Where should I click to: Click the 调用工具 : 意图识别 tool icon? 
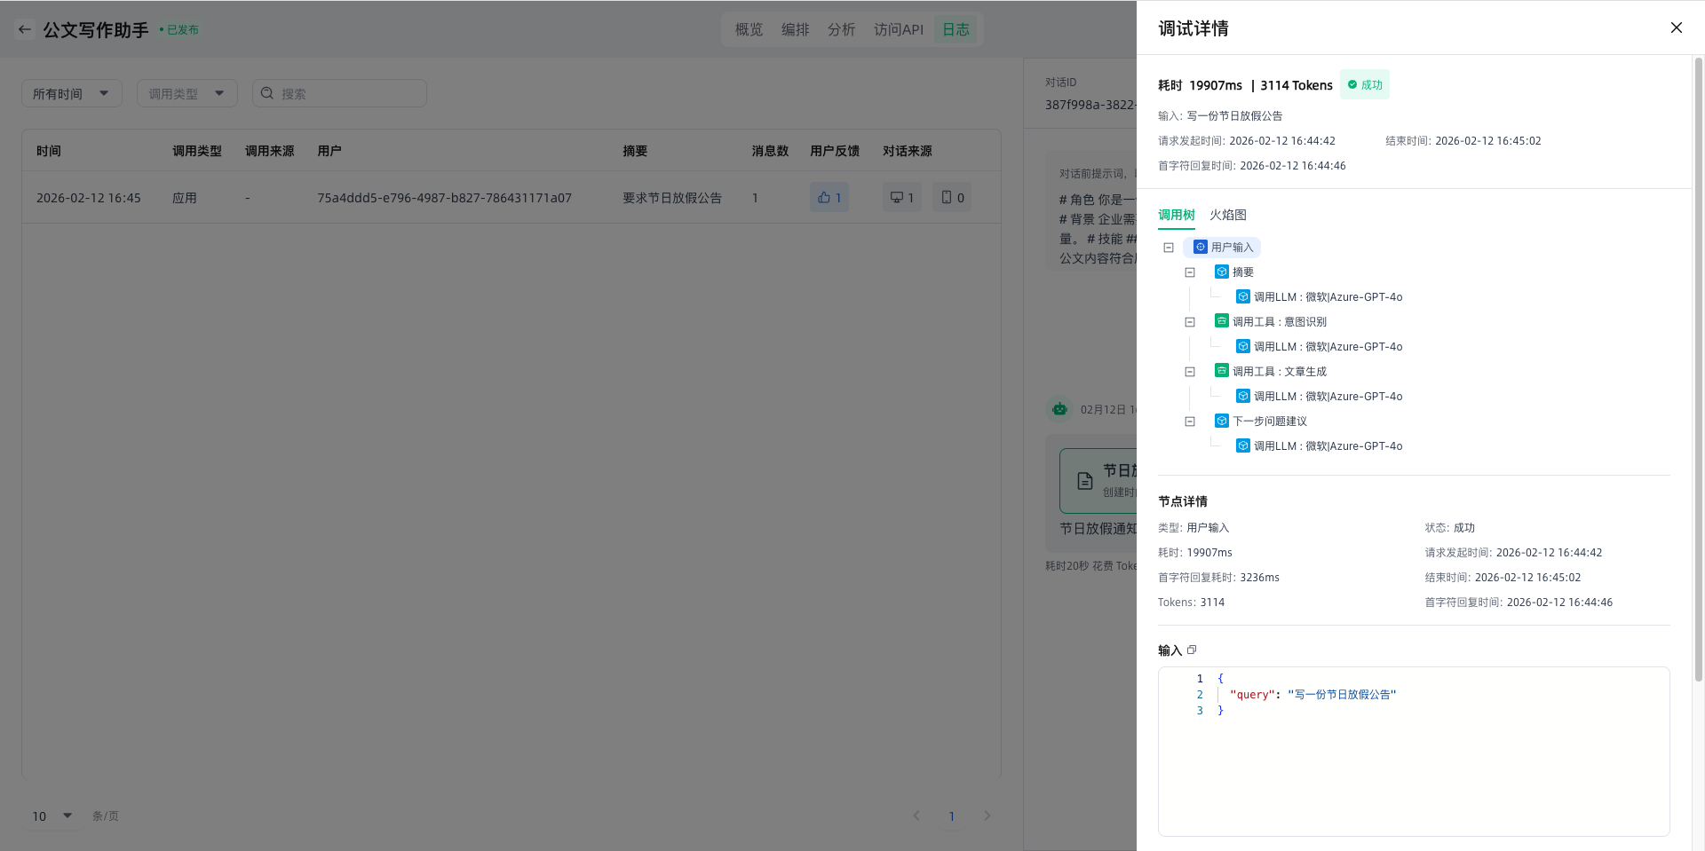click(x=1222, y=321)
